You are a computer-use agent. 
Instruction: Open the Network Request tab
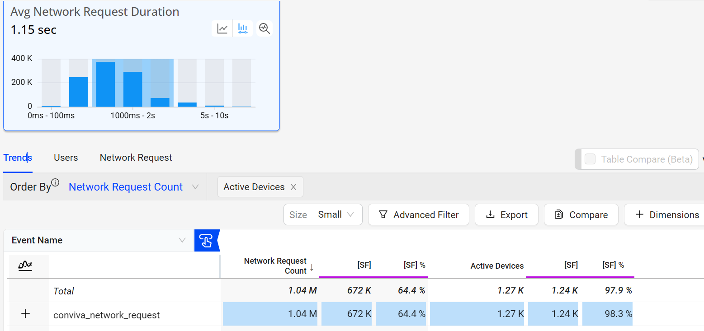click(136, 158)
